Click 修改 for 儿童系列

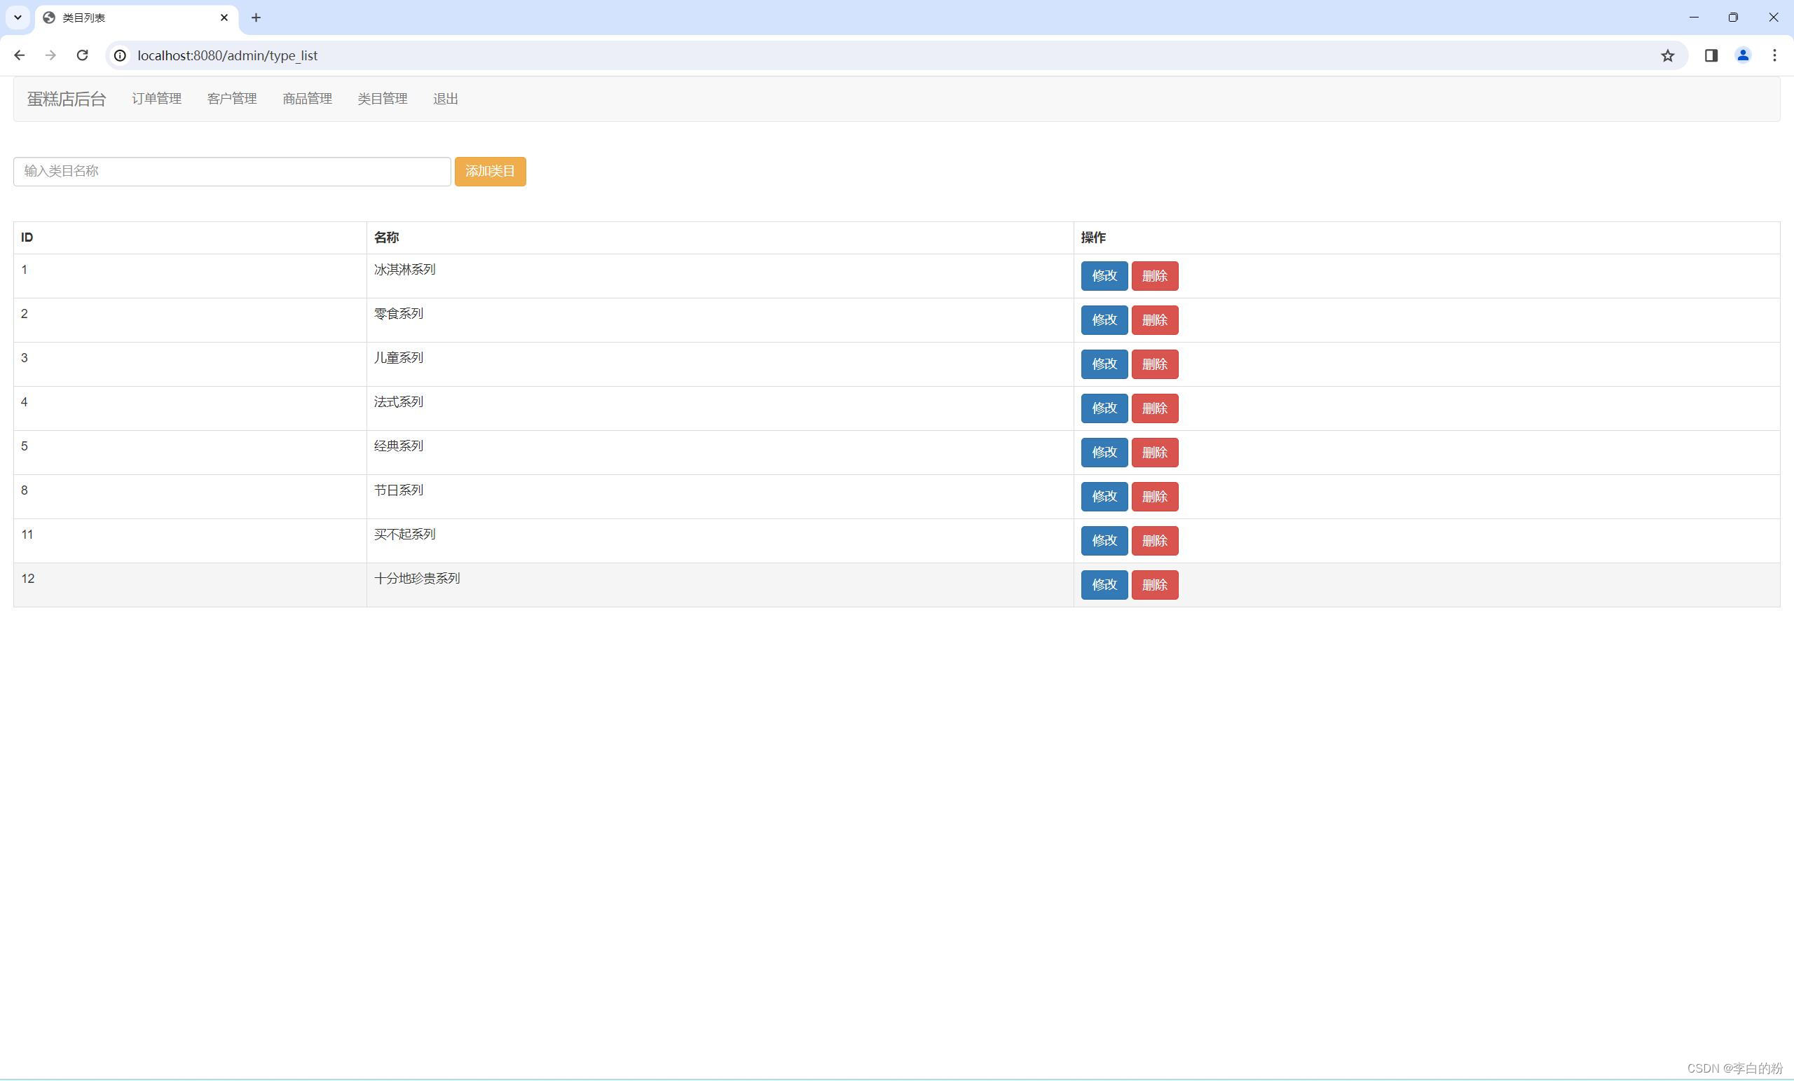click(x=1104, y=365)
